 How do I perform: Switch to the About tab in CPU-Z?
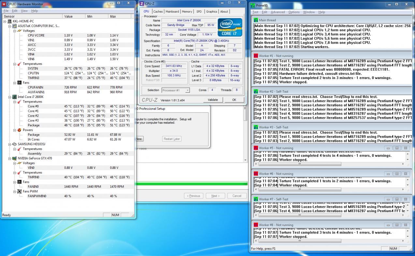[x=224, y=11]
